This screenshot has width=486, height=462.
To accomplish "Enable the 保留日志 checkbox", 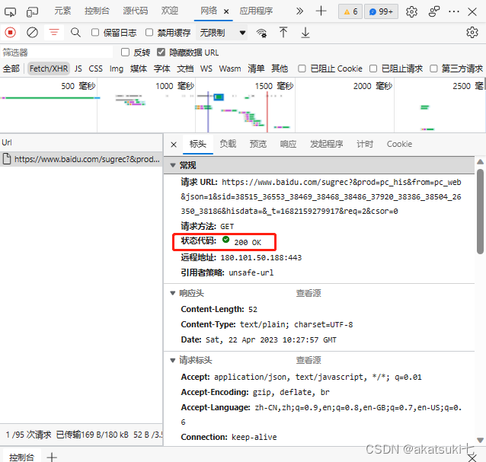I will (x=95, y=32).
